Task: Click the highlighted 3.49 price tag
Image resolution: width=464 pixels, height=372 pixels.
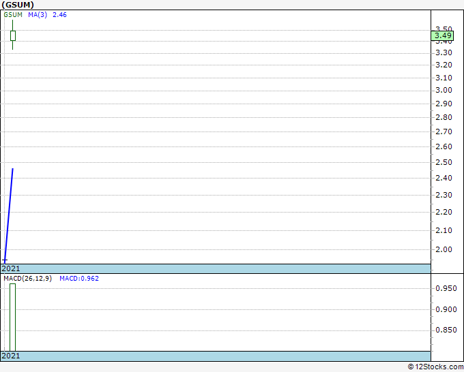Action: point(442,35)
